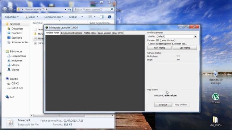Open Vídeos library
Viewport: 232px width, 130px height.
[15, 70]
